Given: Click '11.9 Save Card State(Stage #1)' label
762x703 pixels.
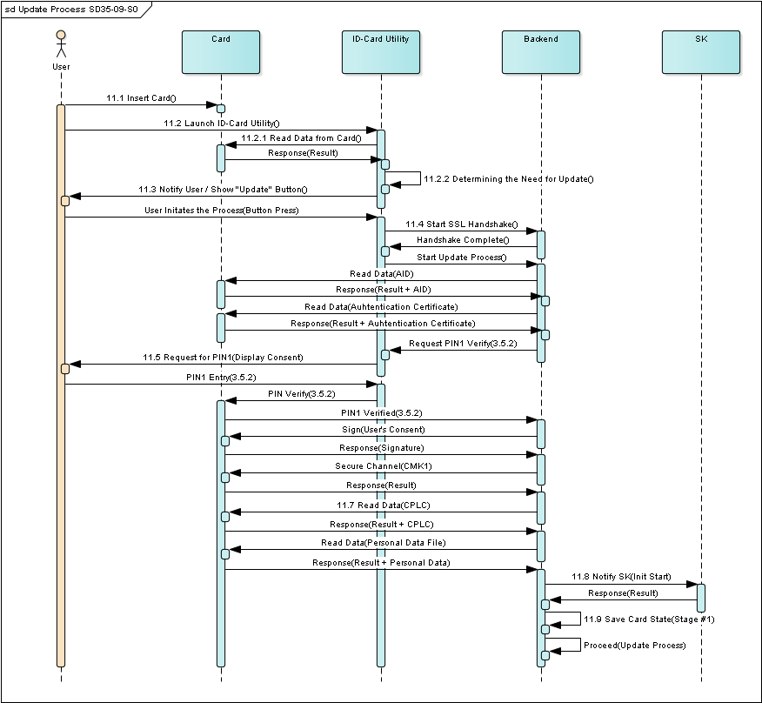Looking at the screenshot, I should tap(649, 619).
